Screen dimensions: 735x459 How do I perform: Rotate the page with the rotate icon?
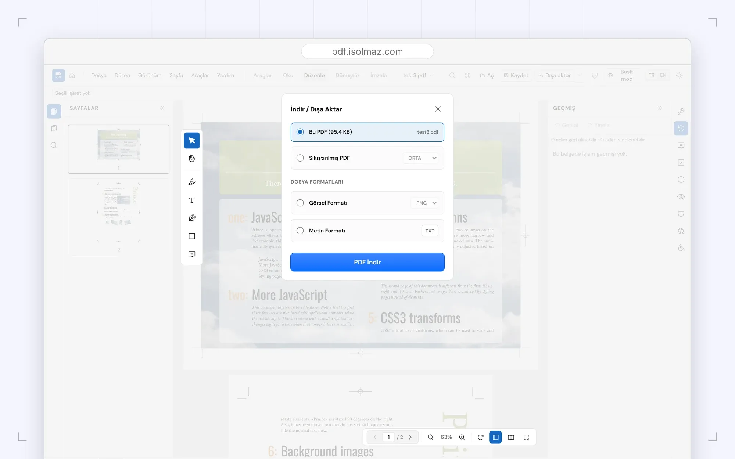pos(480,437)
